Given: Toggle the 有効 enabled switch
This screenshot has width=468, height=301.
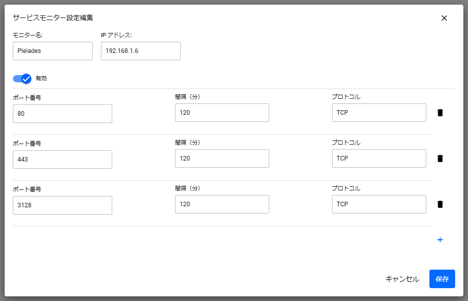Looking at the screenshot, I should [23, 79].
